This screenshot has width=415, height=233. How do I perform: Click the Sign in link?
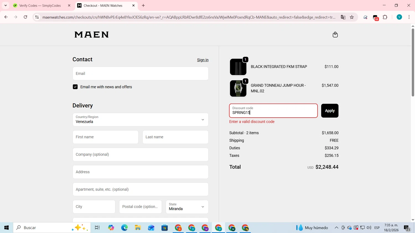click(203, 60)
